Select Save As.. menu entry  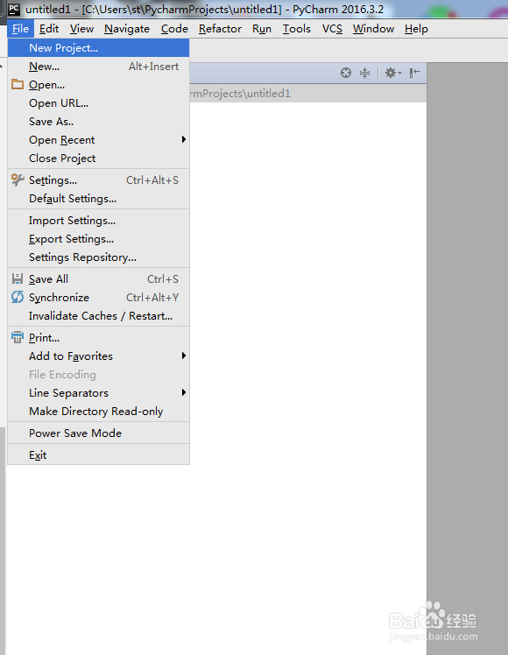99,122
